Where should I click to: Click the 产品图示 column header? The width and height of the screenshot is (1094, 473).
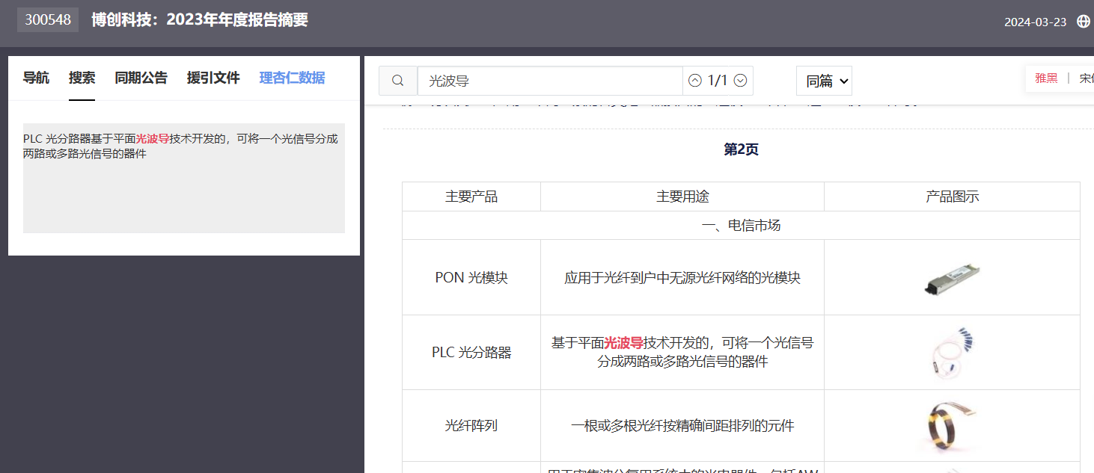click(952, 197)
